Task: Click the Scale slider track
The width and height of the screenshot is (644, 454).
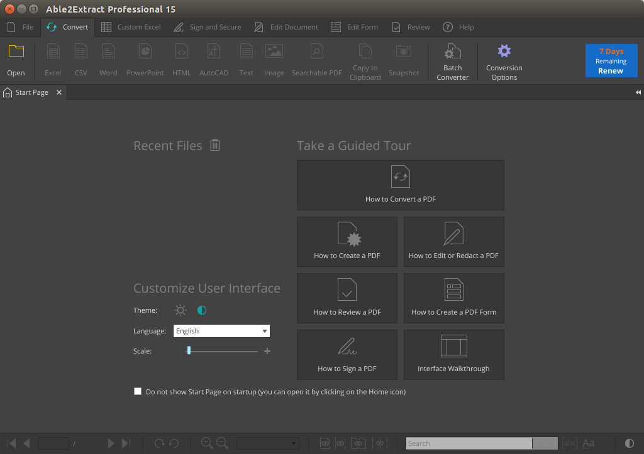Action: [223, 351]
